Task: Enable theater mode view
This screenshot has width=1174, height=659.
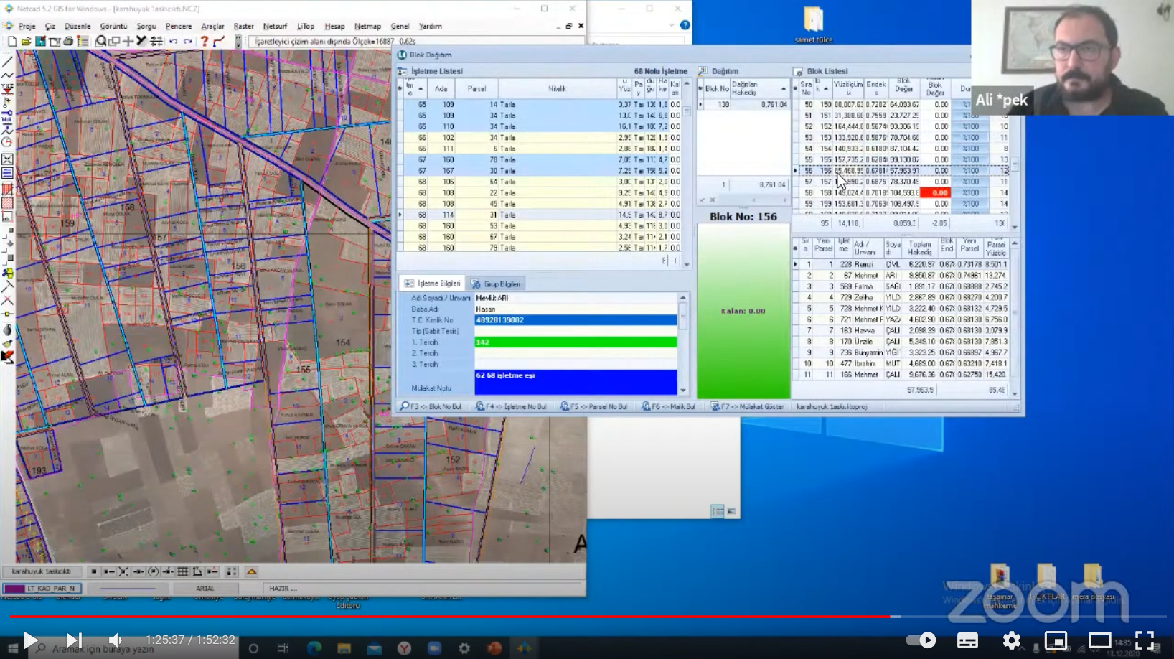Action: 1099,640
